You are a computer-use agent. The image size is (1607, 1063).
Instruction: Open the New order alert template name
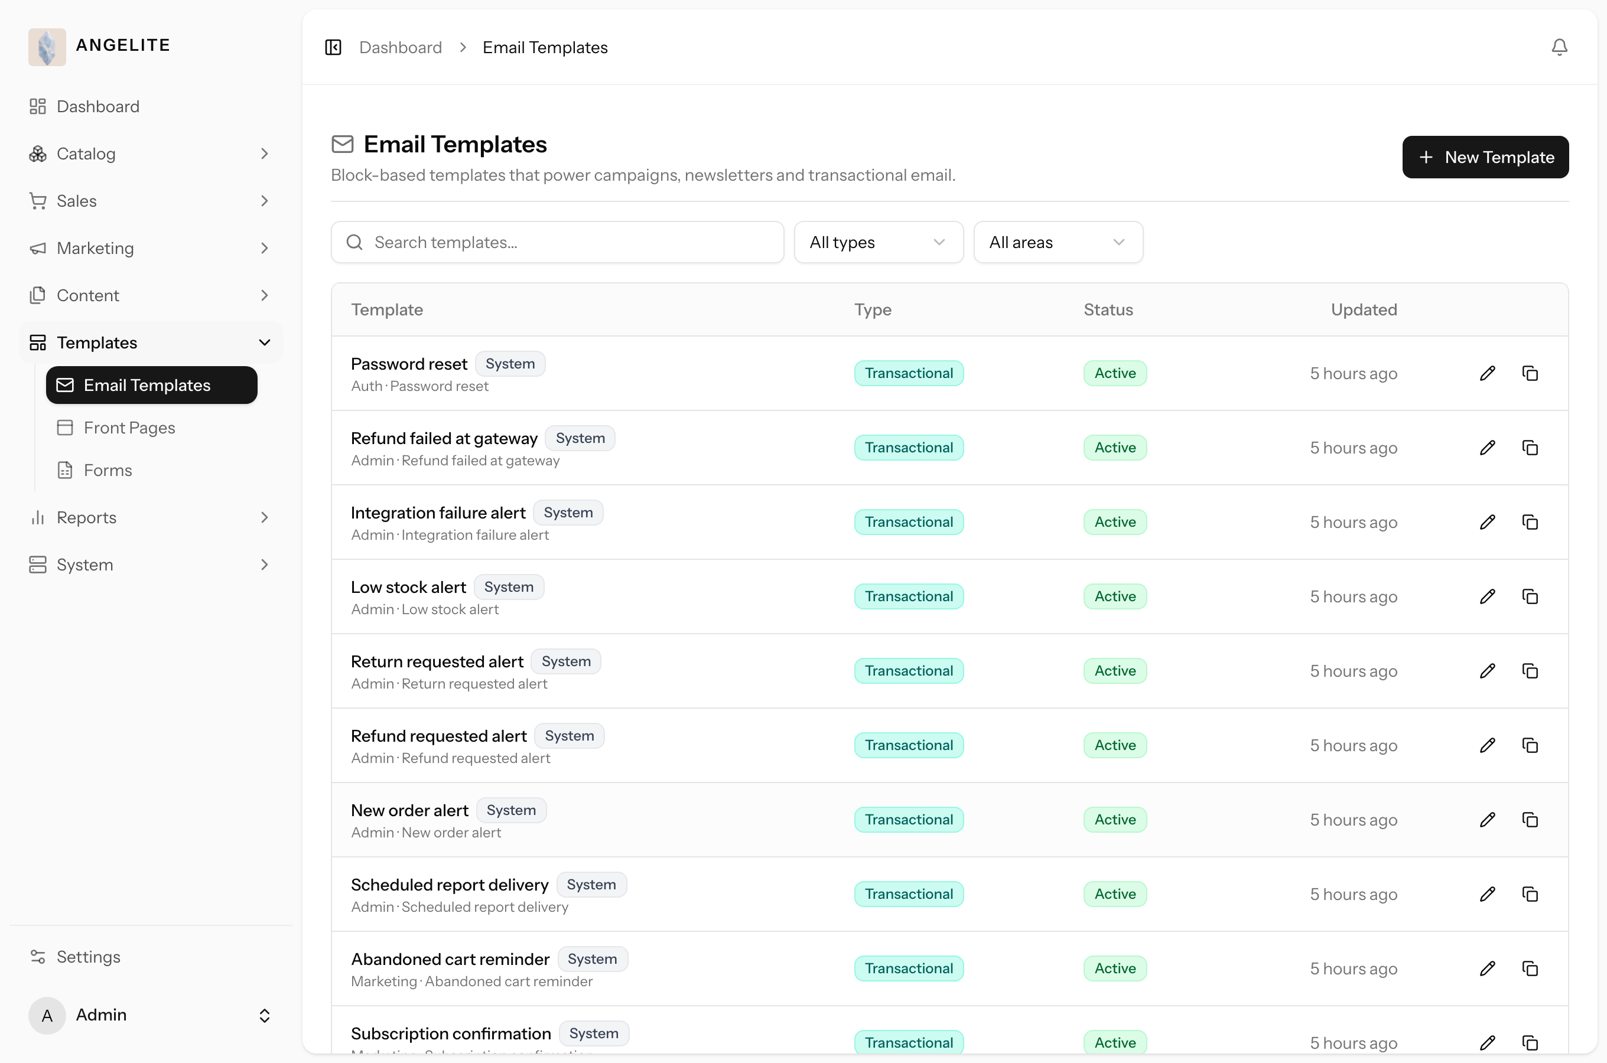409,811
